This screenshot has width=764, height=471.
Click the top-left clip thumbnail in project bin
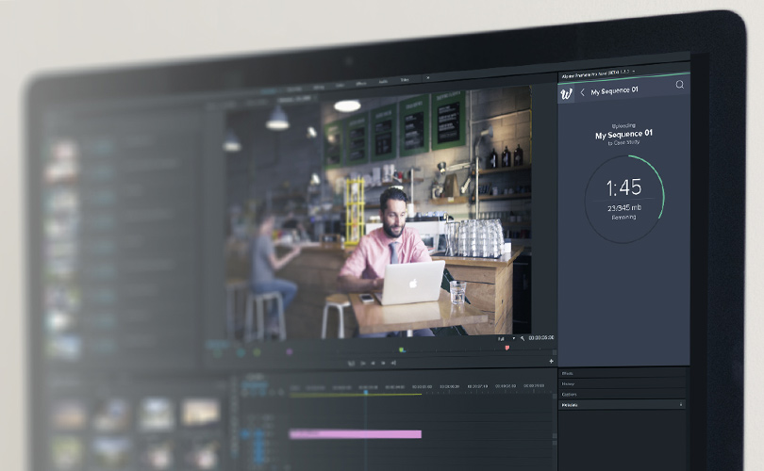(69, 414)
